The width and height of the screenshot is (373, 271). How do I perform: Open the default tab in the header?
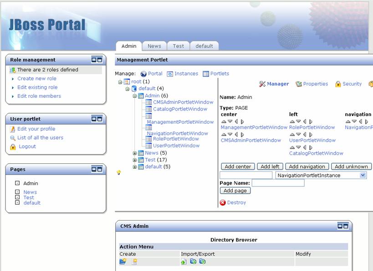(204, 46)
